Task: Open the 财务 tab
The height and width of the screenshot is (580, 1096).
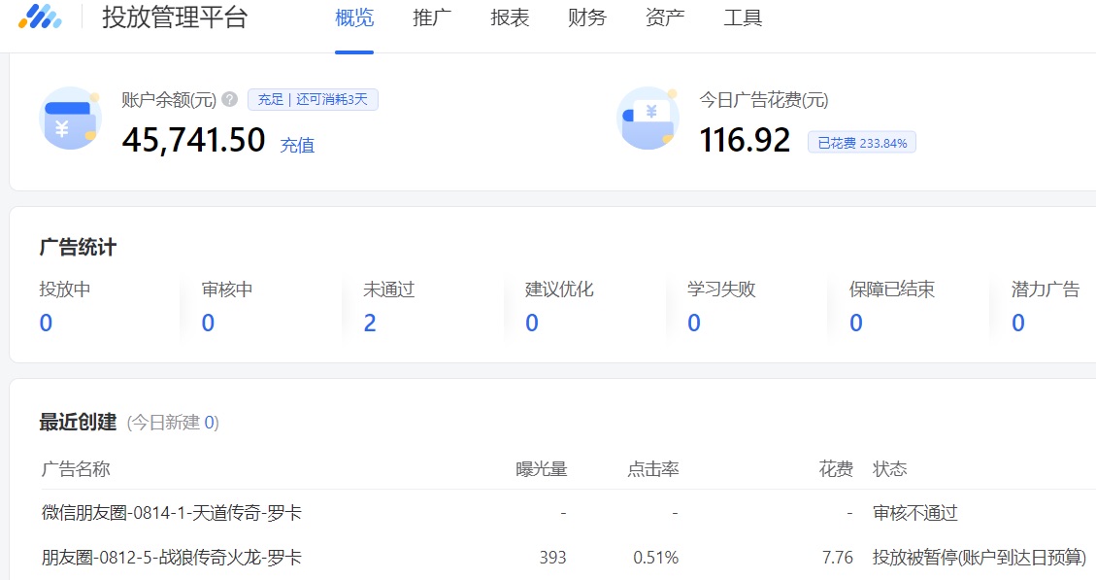Action: click(x=586, y=17)
